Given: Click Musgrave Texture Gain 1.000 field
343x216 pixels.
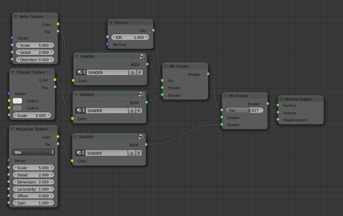Looking at the screenshot, I should point(33,203).
